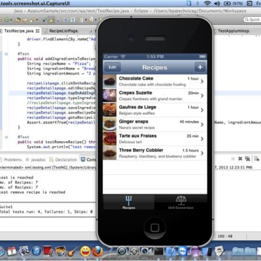
Task: Open iTunes from the Dock
Action: point(37,251)
